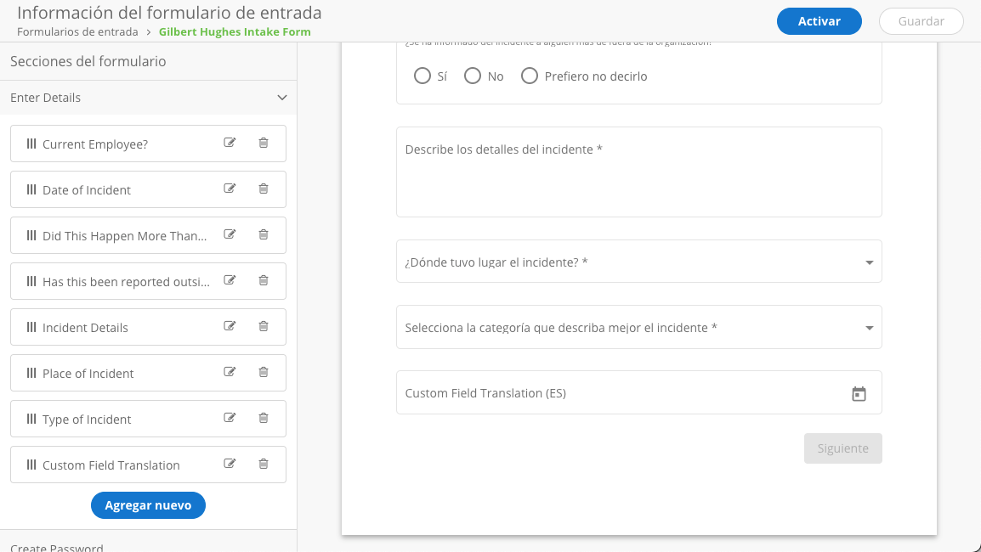Grab drag handle of Current Employee? row
Screen dimensions: 981x552
(31, 144)
